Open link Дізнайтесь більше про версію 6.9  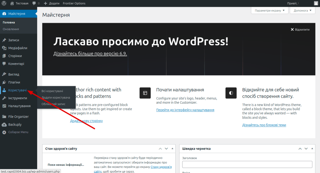point(90,54)
